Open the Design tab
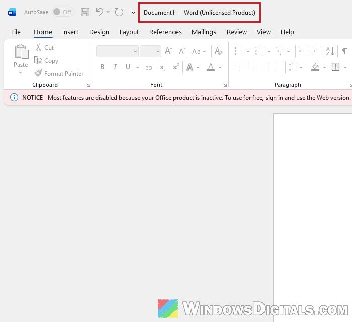352x322 pixels. 99,32
